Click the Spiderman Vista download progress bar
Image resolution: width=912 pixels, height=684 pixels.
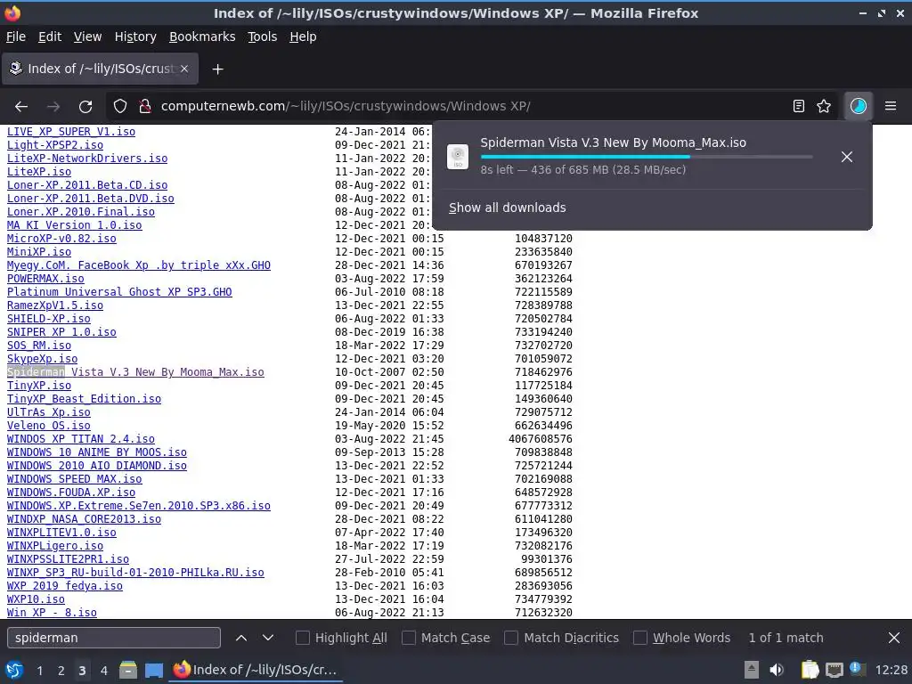coord(647,157)
